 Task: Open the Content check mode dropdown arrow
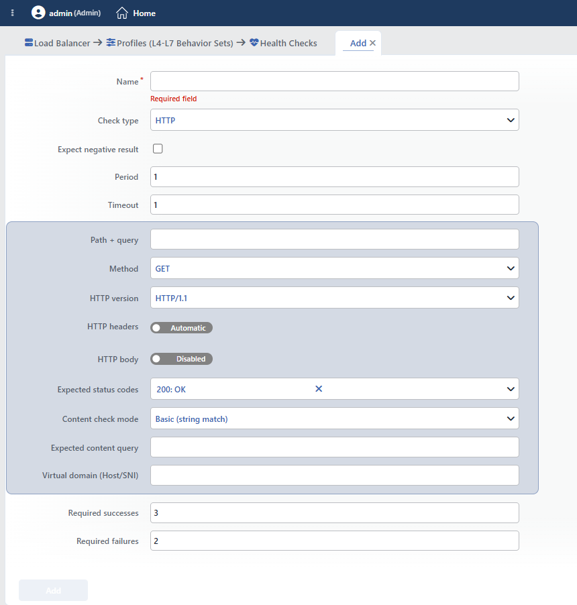[510, 419]
